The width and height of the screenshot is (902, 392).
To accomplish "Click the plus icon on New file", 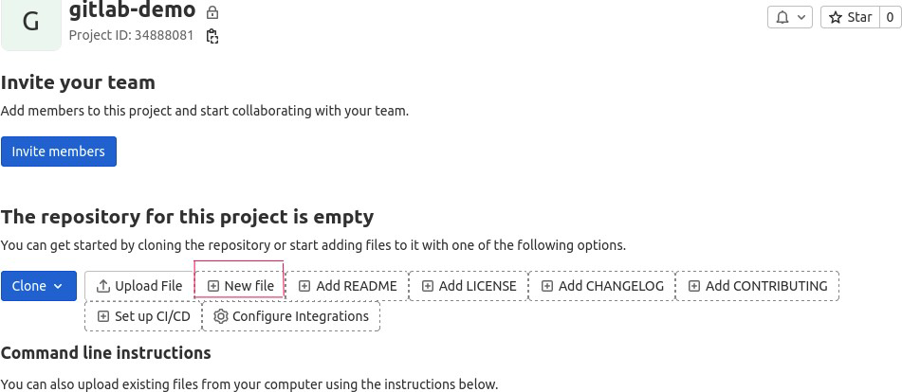I will click(213, 286).
